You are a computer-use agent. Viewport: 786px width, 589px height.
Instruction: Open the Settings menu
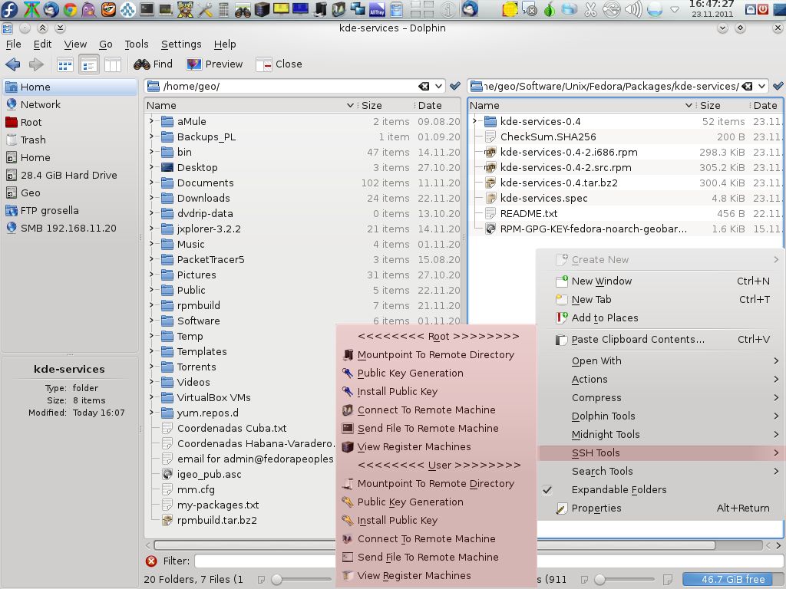tap(181, 44)
